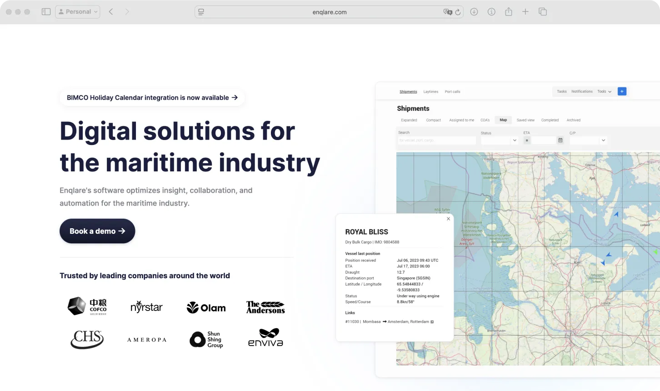The image size is (660, 391).
Task: Click the ETA operator equals selector
Action: (527, 140)
